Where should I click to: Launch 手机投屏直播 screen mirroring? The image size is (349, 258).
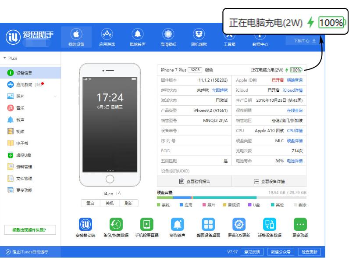tap(146, 224)
